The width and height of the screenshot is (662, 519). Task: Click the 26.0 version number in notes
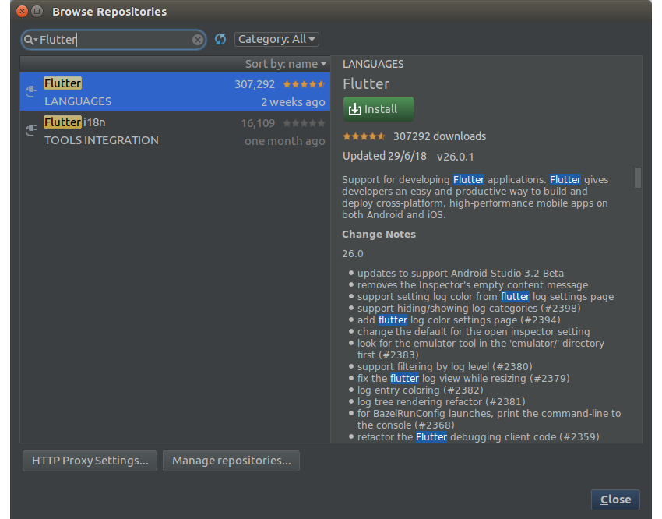pos(353,254)
